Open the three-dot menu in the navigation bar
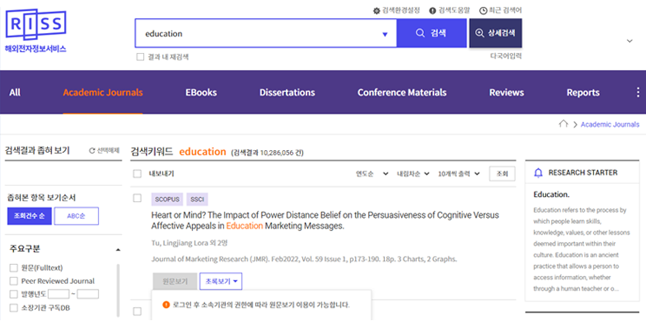Viewport: 646px width, 328px height. tap(638, 92)
